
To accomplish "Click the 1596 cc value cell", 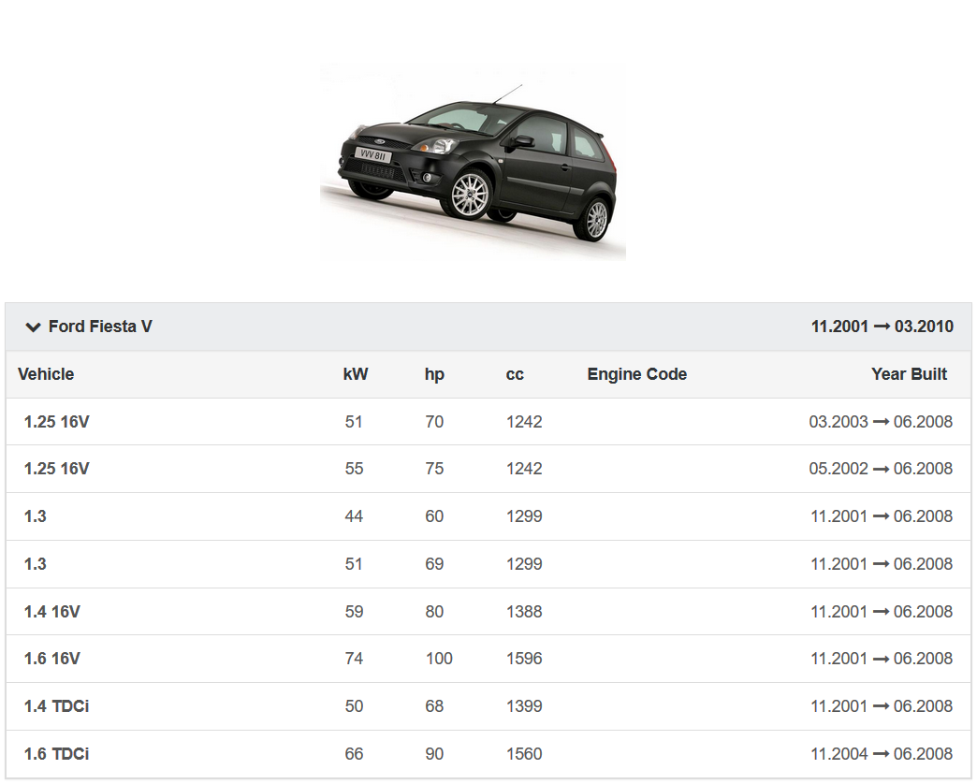I will pos(524,659).
